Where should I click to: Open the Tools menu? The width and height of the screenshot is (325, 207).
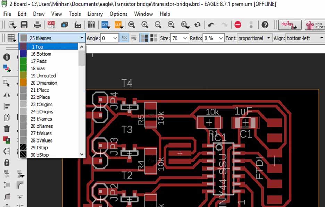75,14
